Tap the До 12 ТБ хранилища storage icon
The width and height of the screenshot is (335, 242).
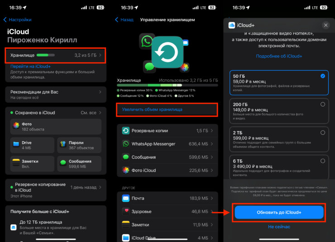coord(14,227)
